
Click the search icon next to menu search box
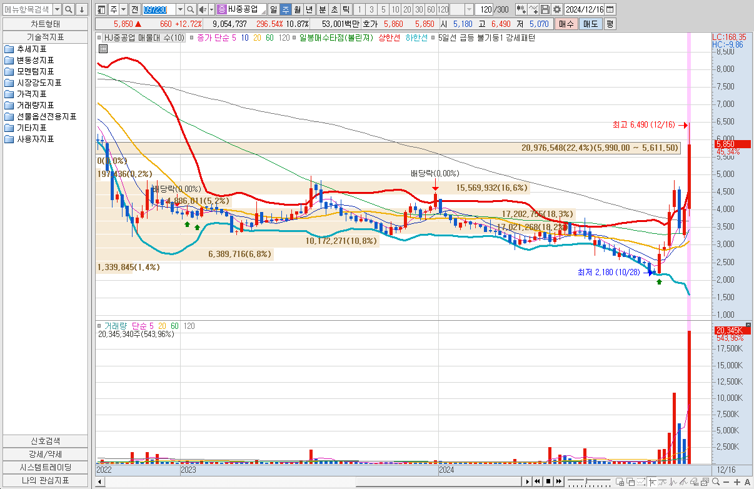(x=69, y=9)
